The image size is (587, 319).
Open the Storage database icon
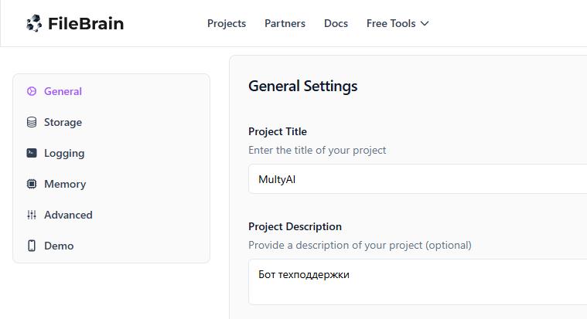pos(32,122)
